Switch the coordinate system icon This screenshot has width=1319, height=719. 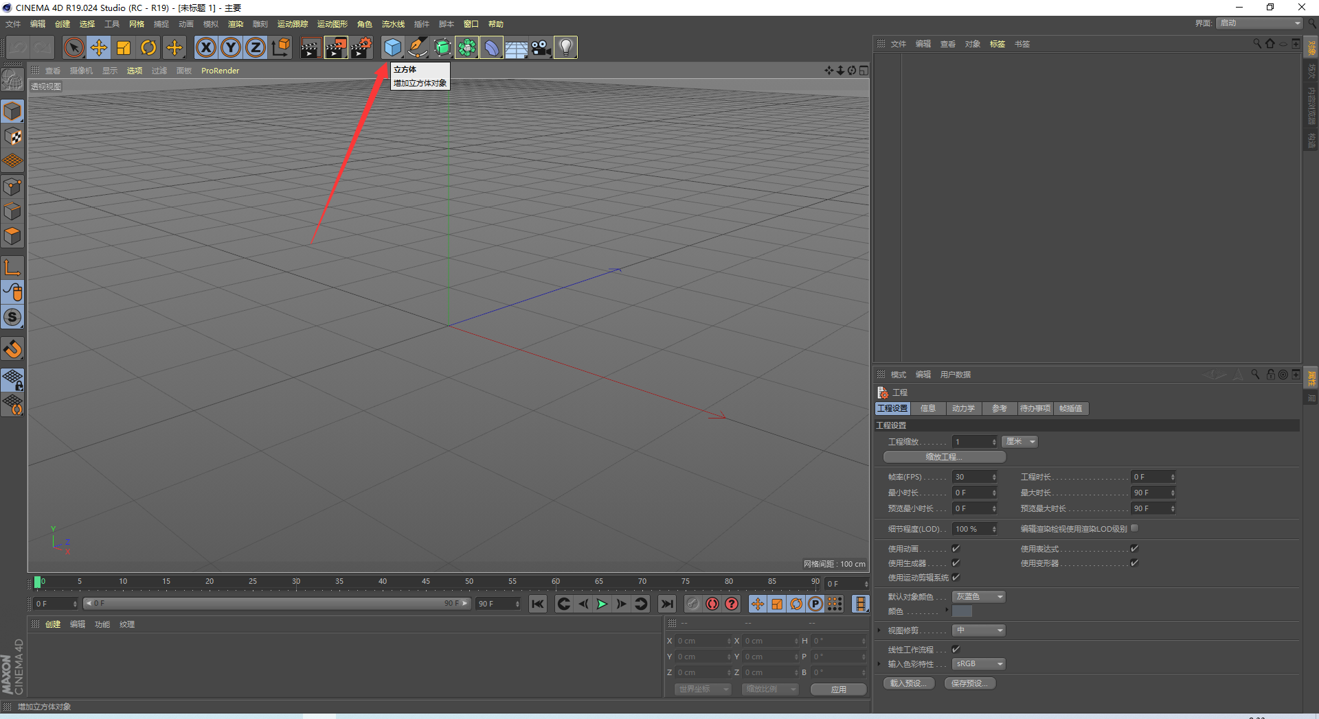click(281, 47)
